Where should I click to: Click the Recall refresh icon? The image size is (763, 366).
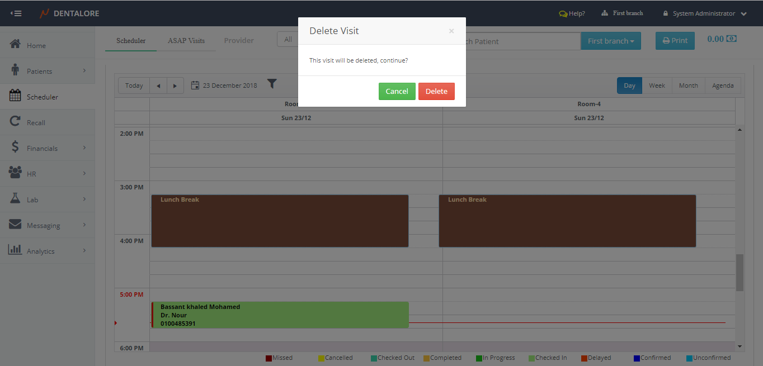[16, 122]
